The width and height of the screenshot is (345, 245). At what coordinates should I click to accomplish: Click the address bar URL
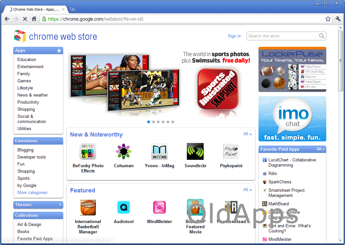96,19
